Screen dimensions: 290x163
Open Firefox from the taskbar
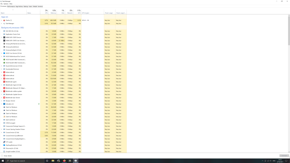[x=64, y=161]
